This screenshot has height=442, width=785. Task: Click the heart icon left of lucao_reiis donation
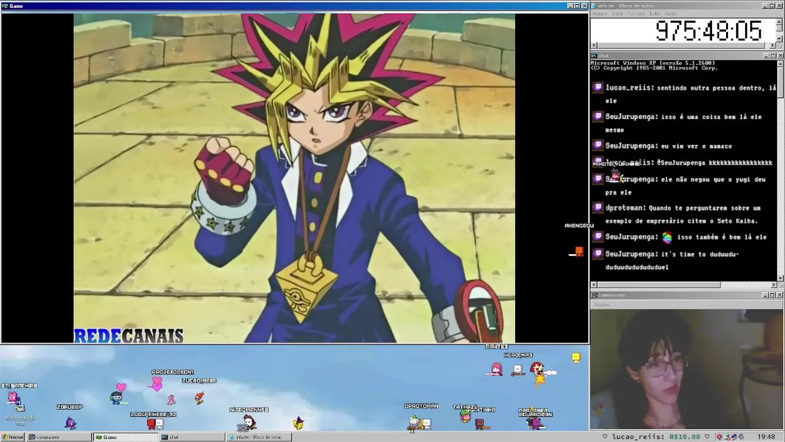(605, 437)
